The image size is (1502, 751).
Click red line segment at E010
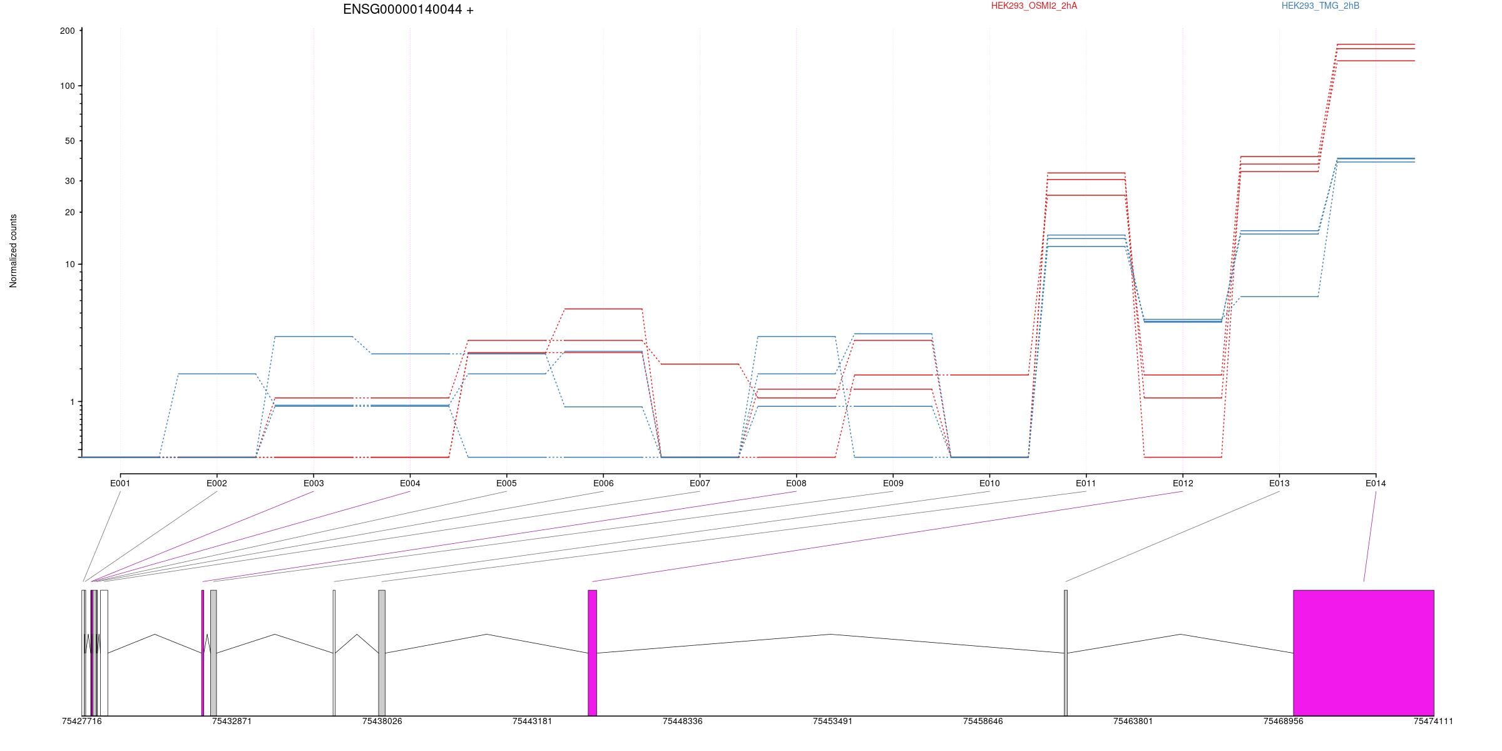(989, 375)
